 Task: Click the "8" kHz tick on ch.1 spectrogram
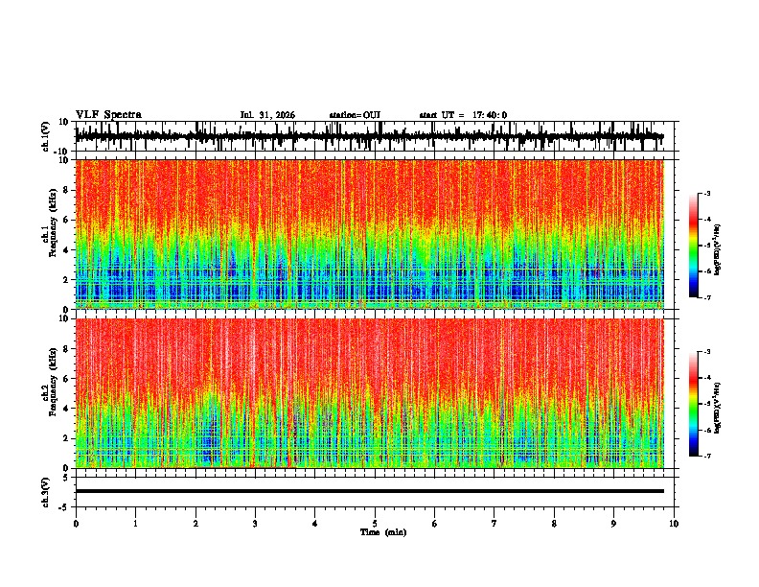click(67, 190)
